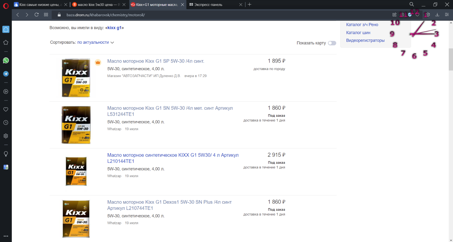Open the Home icon in Opera sidebar
Screen dimensions: 453x242
tap(6, 29)
